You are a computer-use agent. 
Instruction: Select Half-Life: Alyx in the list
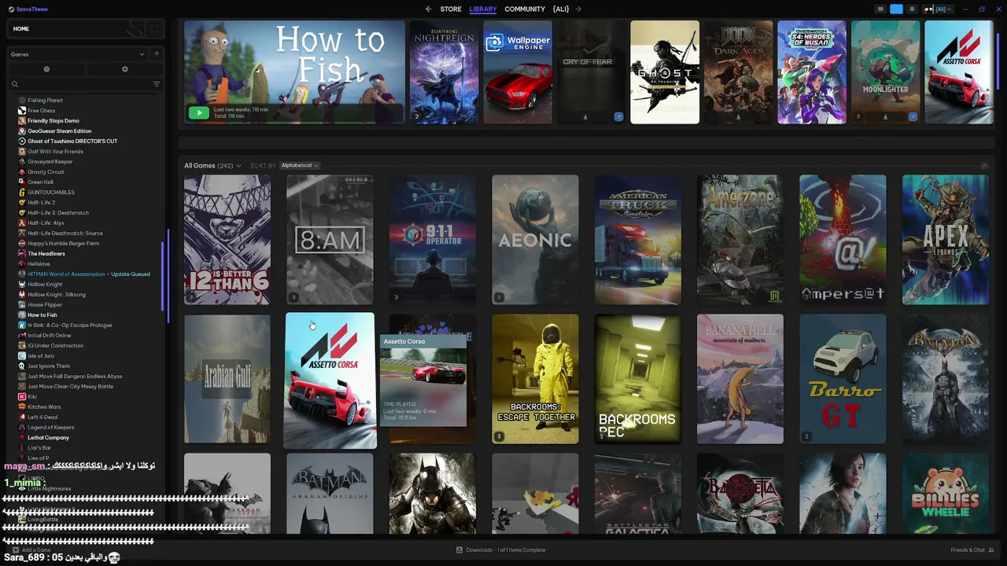[x=46, y=223]
